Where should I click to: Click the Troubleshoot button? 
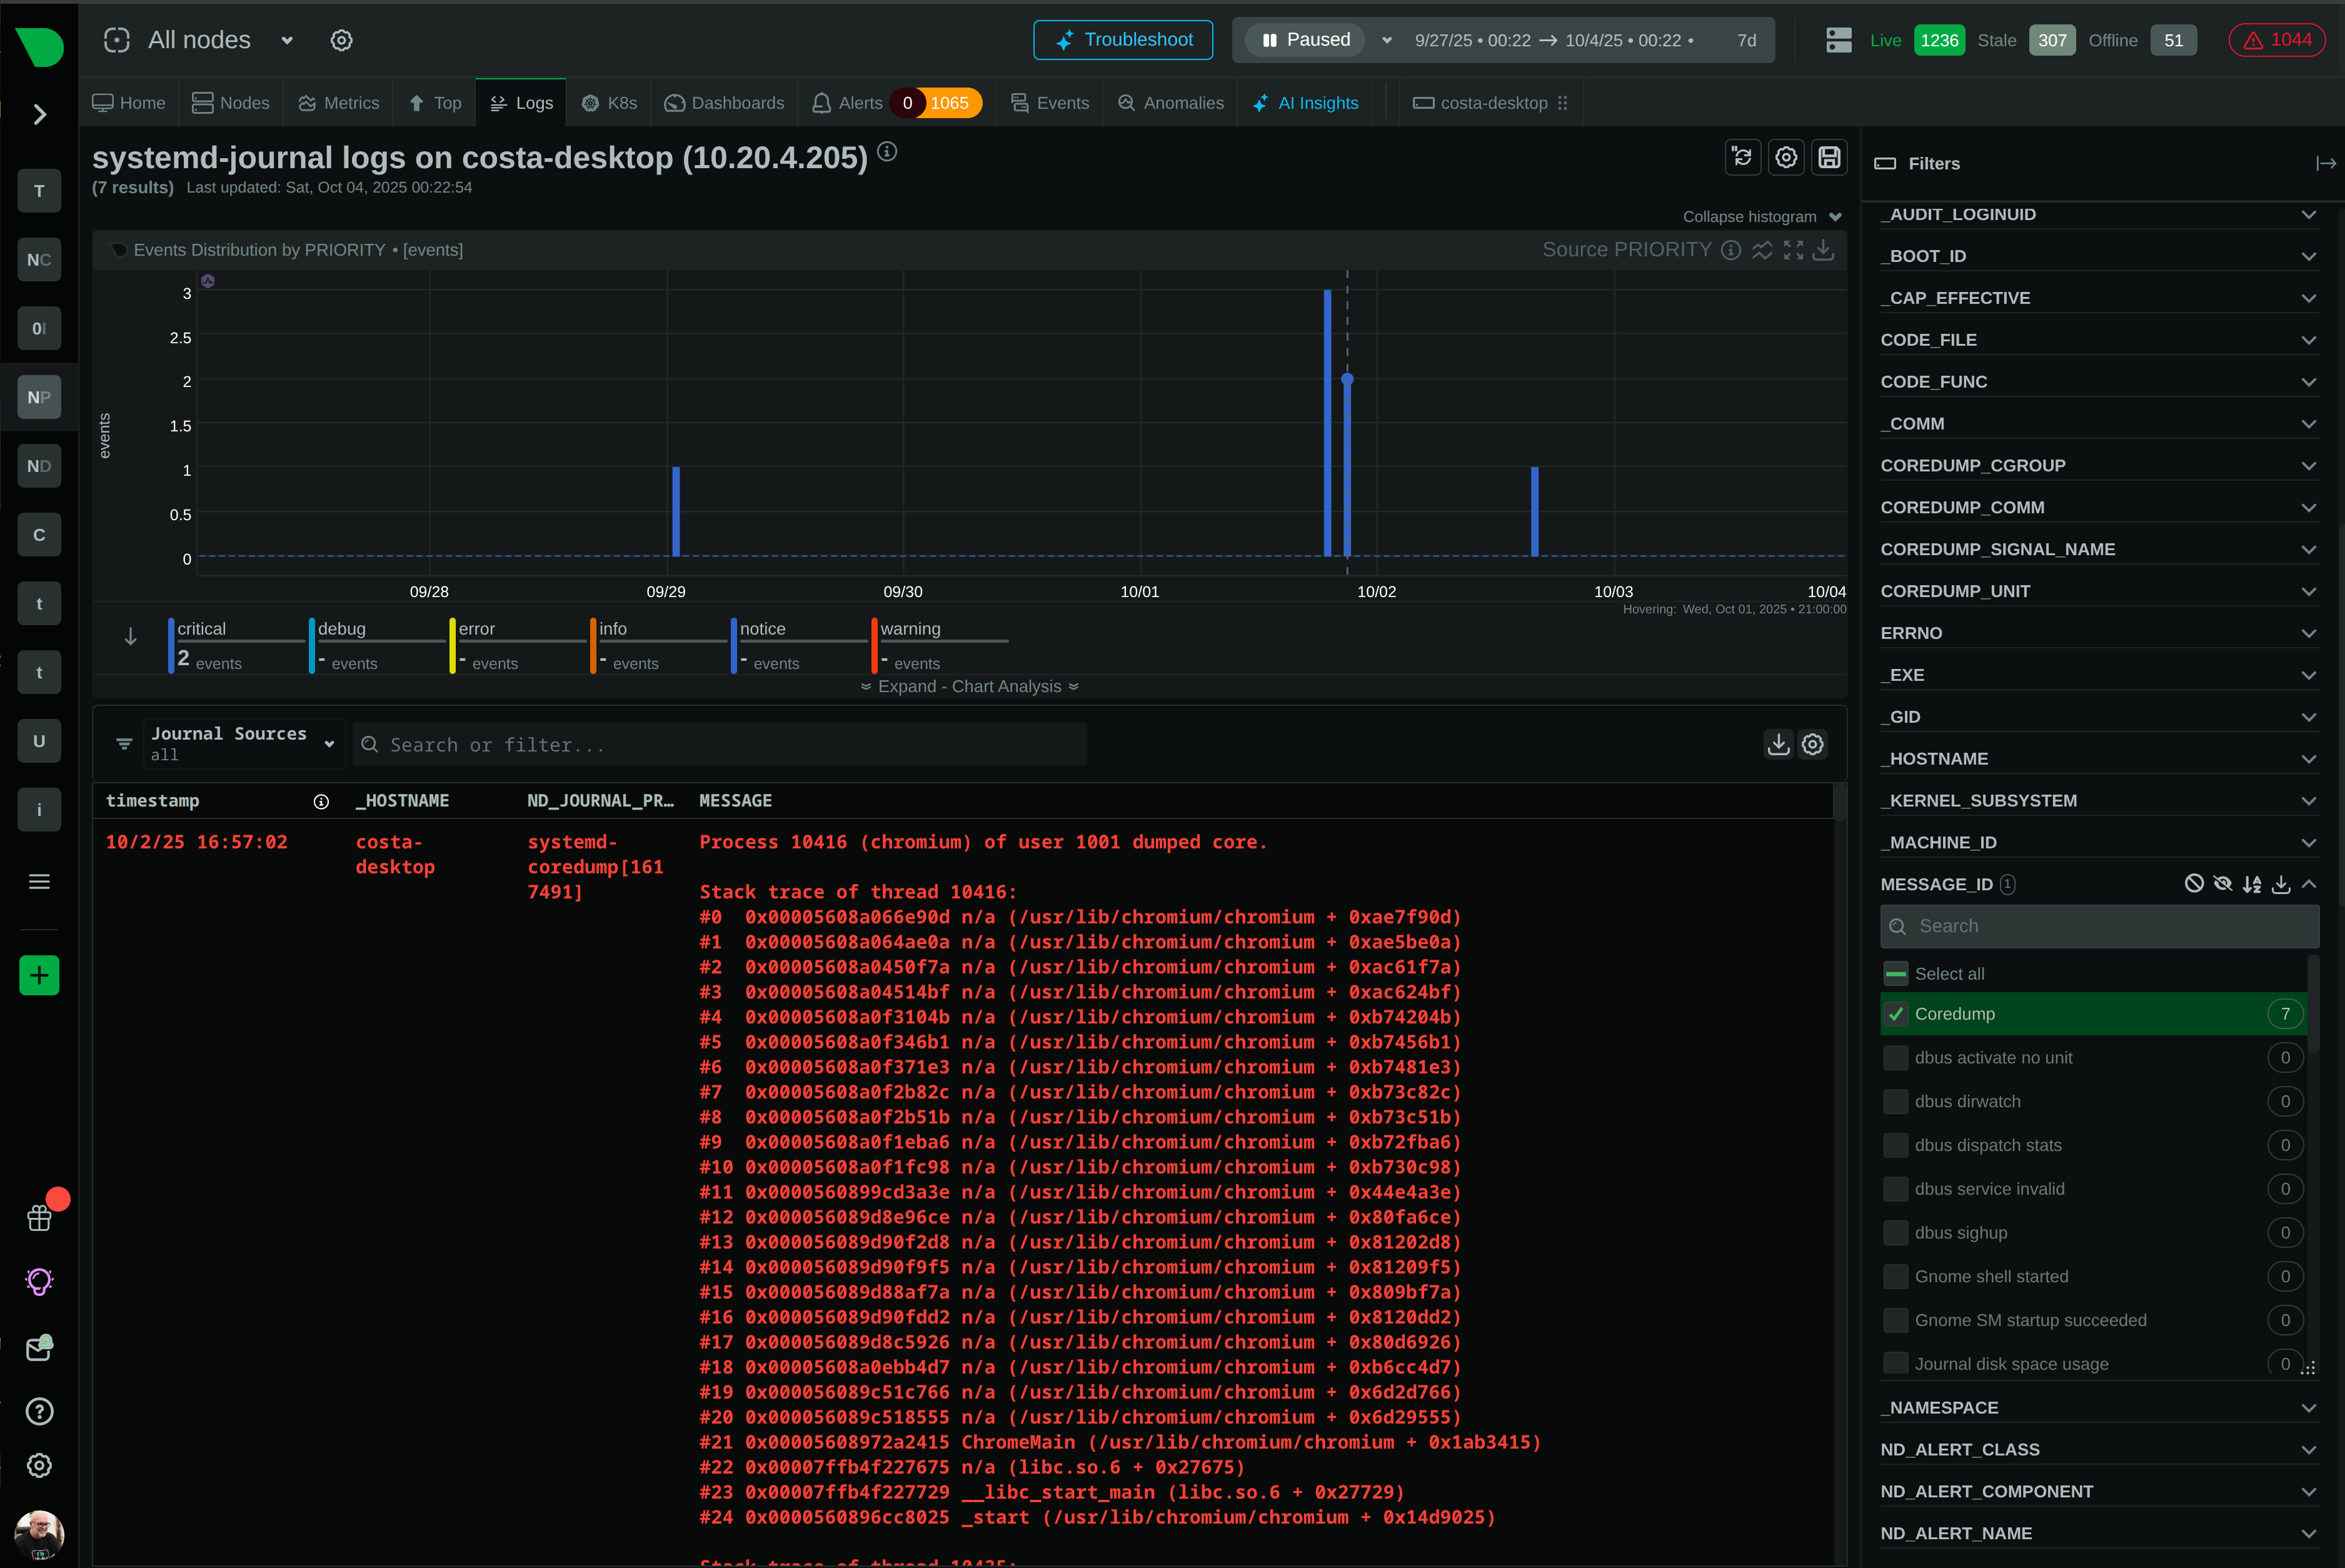click(x=1122, y=40)
